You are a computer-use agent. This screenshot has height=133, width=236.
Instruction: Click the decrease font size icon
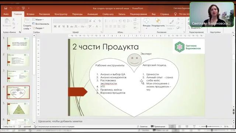[94, 21]
